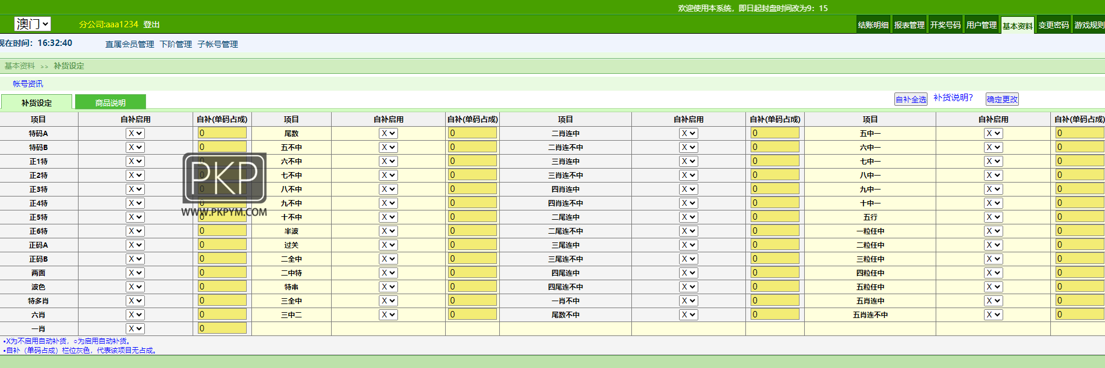Expand the 自补启用 dropdown for 半波
Image resolution: width=1105 pixels, height=368 pixels.
click(388, 231)
